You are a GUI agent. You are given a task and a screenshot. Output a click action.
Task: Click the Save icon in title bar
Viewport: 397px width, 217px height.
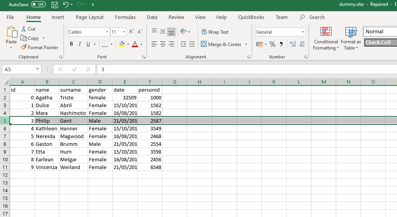click(55, 5)
